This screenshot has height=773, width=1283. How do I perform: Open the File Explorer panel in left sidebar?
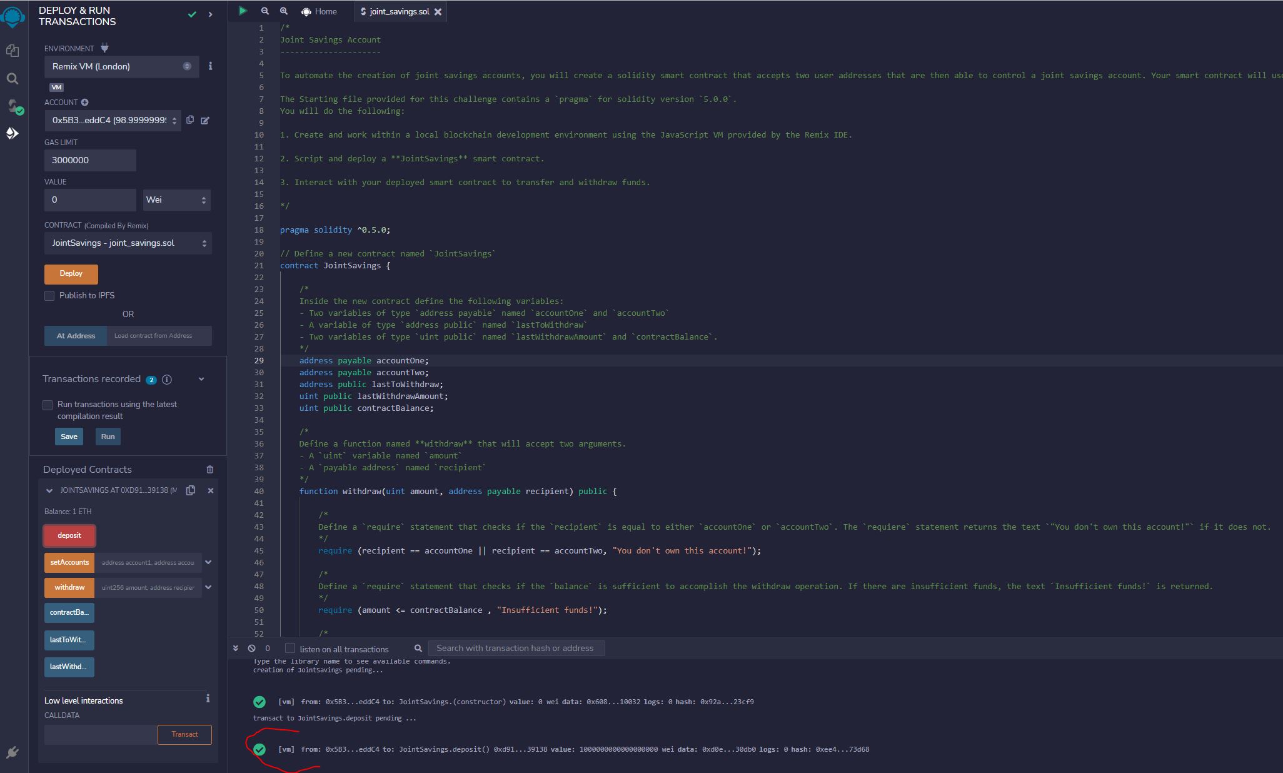click(13, 51)
